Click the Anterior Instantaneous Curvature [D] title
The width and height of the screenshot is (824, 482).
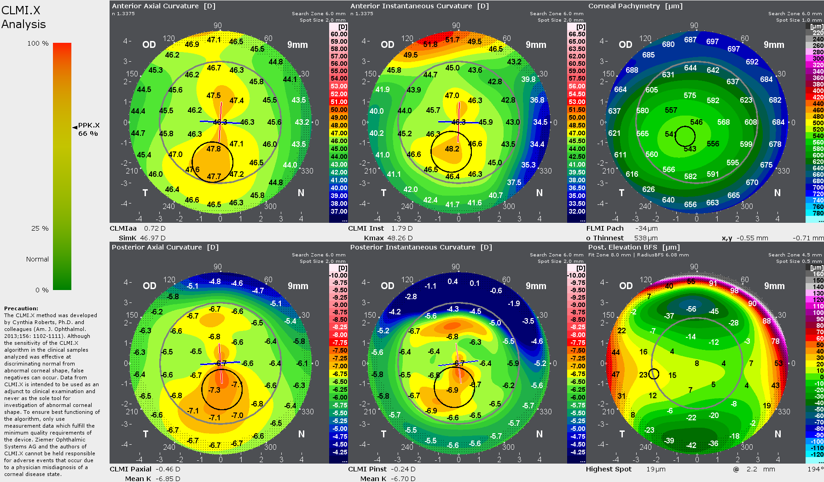(x=419, y=6)
